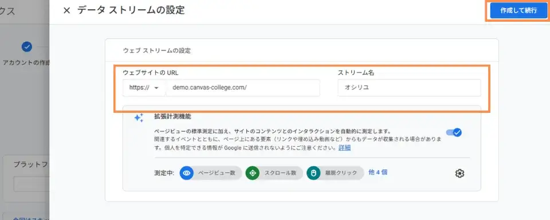Select the スクロール数 chip label
This screenshot has height=220, width=550.
[280, 173]
